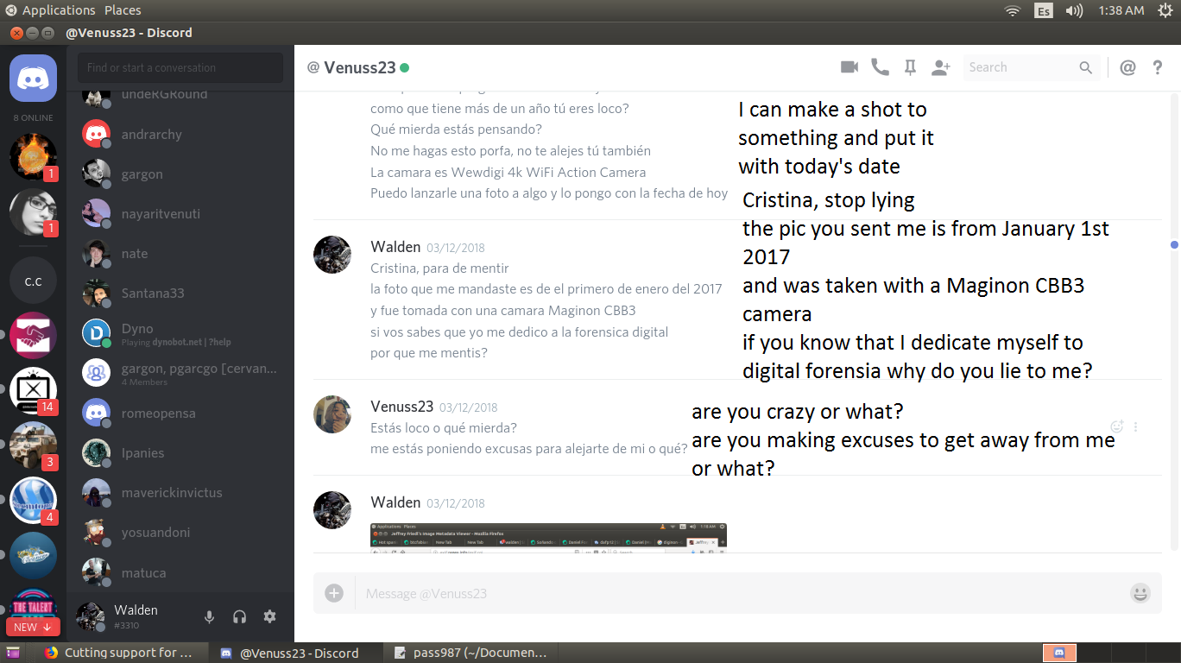Click the upload plus button
Image resolution: width=1181 pixels, height=663 pixels.
tap(334, 593)
